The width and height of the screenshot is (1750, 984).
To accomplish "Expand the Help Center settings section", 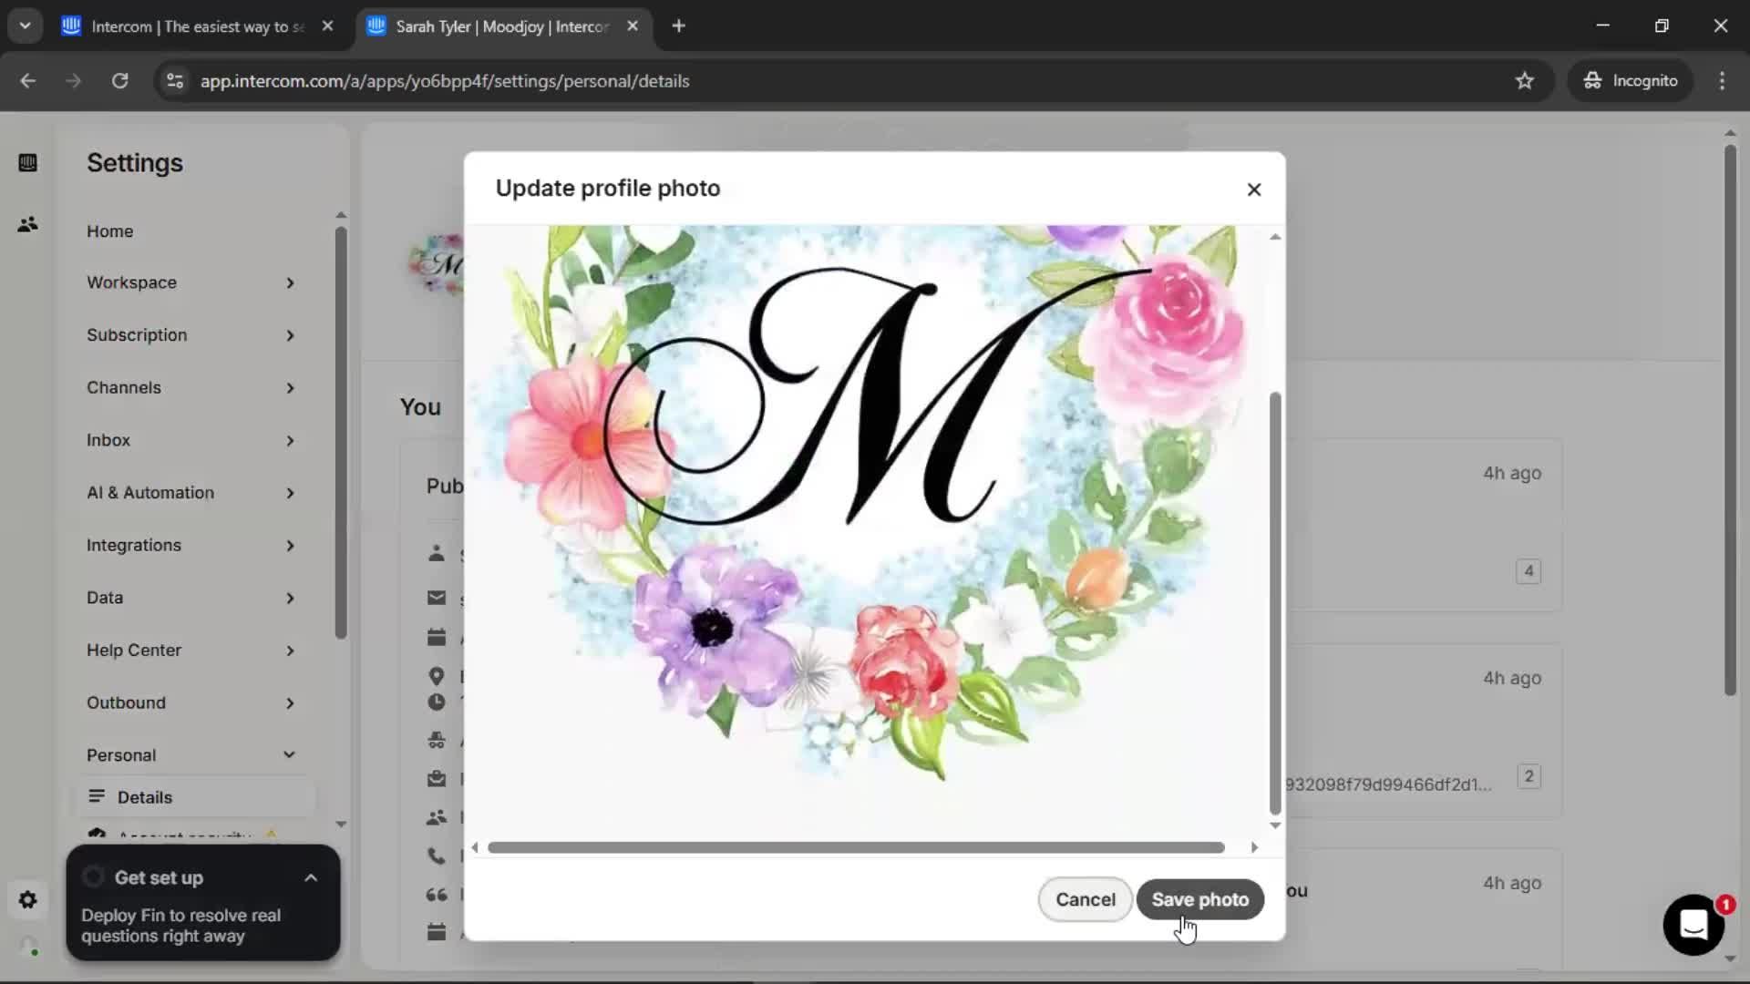I will [x=191, y=651].
